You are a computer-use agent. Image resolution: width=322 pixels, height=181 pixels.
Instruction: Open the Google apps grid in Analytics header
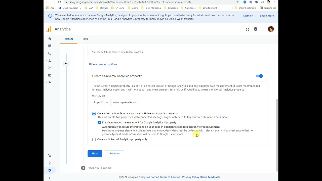pyautogui.click(x=247, y=29)
